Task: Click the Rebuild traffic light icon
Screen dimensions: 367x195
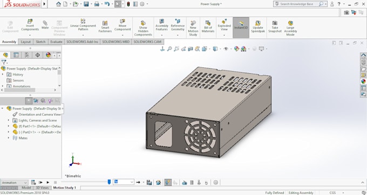Action: point(128,4)
